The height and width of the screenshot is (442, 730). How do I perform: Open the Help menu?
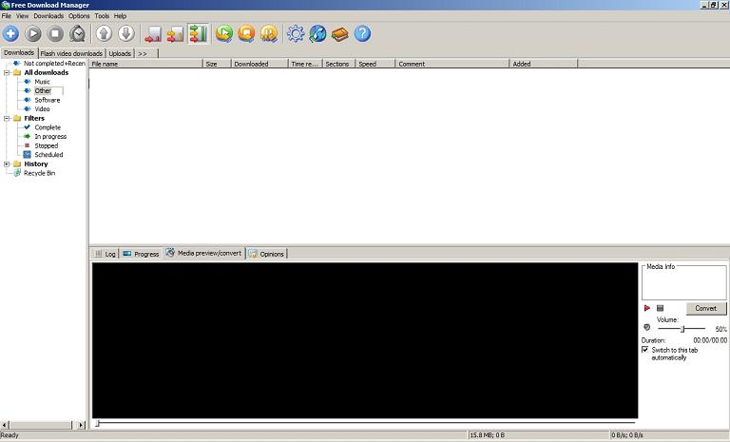(x=120, y=16)
